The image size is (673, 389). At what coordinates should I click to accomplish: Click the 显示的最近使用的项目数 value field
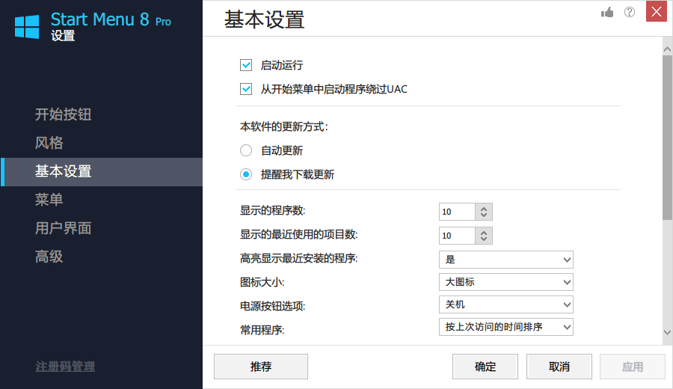tap(457, 236)
